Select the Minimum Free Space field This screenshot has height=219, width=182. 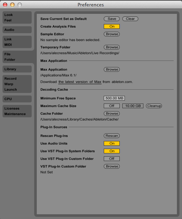(x=114, y=98)
